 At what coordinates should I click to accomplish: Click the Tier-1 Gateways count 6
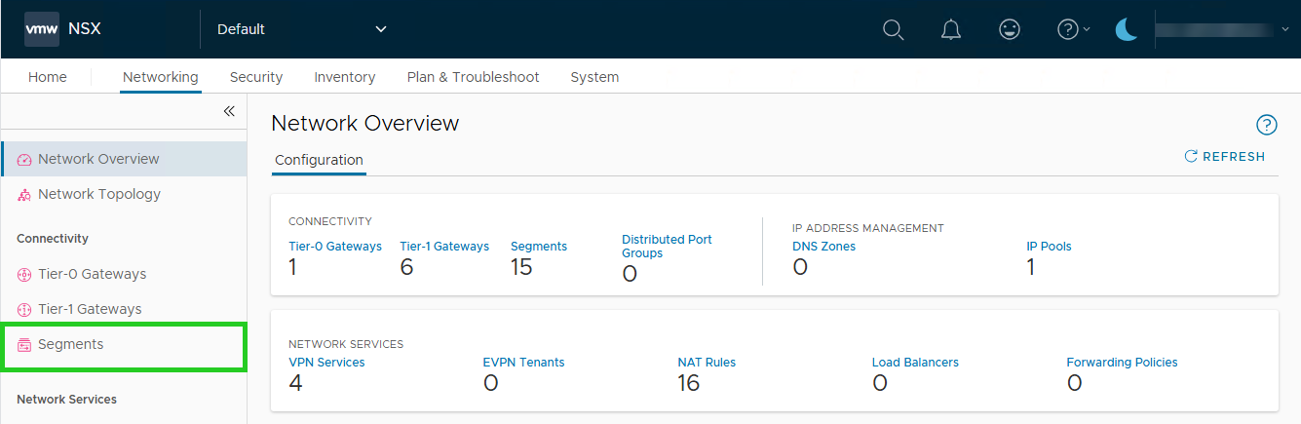pyautogui.click(x=406, y=267)
